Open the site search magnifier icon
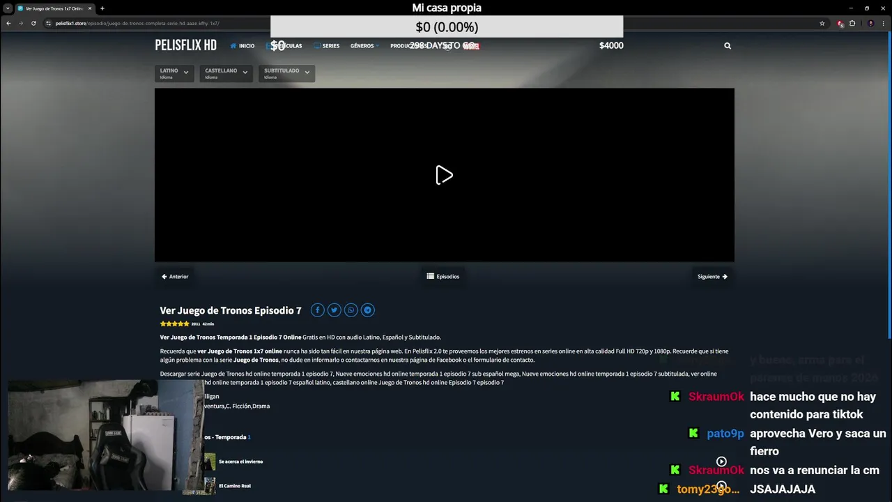The width and height of the screenshot is (892, 502). click(x=728, y=46)
